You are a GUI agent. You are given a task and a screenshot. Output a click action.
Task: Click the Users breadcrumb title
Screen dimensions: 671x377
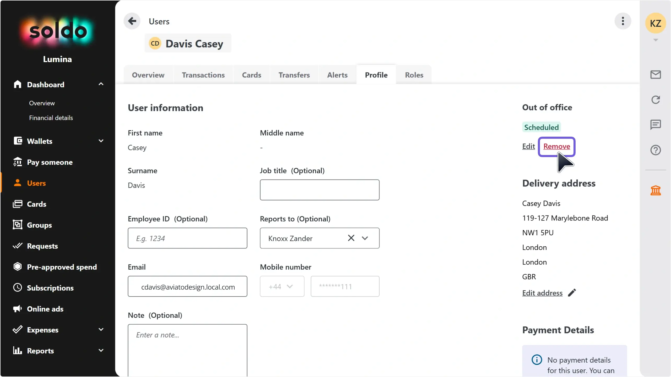click(159, 21)
